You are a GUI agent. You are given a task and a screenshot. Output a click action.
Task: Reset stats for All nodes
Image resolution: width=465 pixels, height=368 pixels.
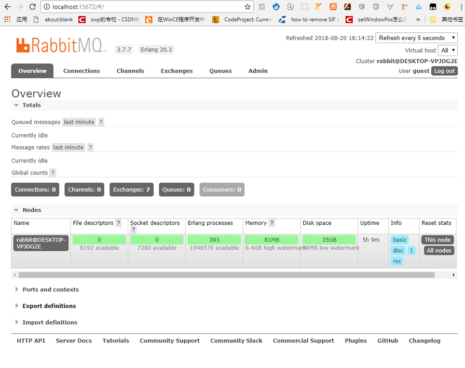tap(439, 251)
